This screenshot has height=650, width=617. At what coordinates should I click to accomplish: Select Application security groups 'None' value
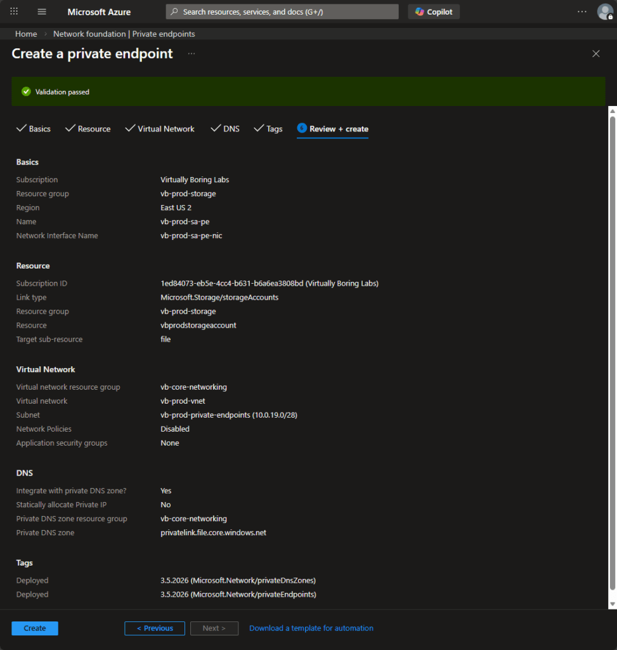pyautogui.click(x=170, y=442)
